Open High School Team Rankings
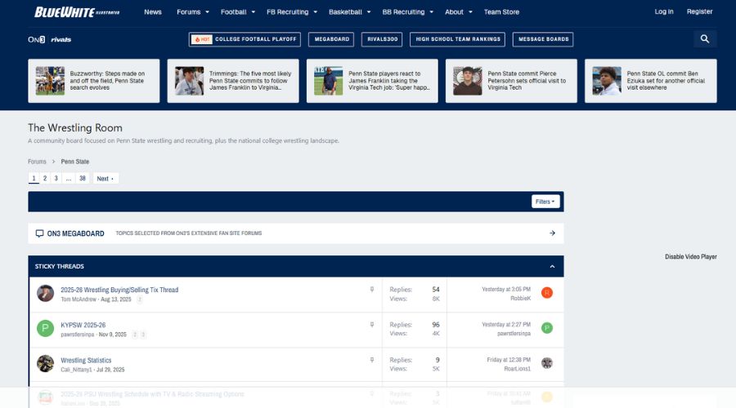Viewport: 736px width, 408px height. coord(458,39)
